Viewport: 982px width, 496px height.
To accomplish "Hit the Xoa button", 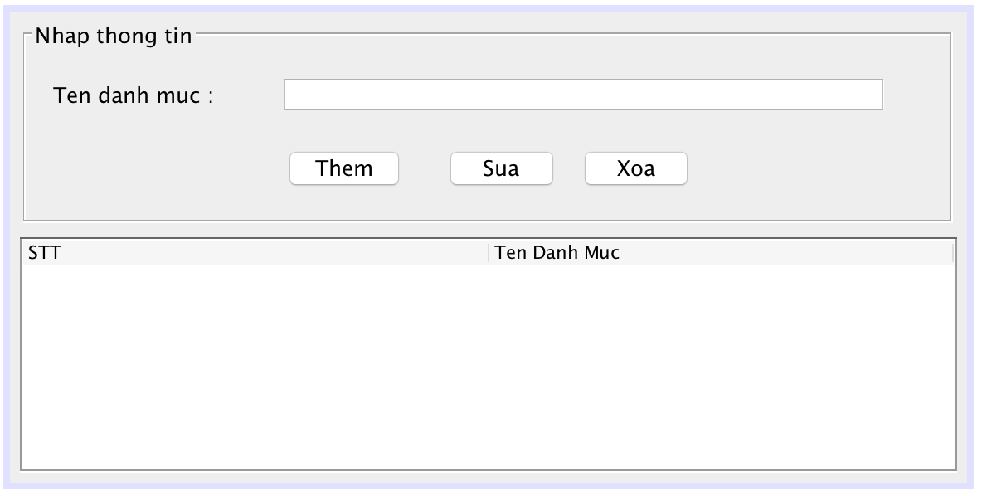I will (635, 169).
